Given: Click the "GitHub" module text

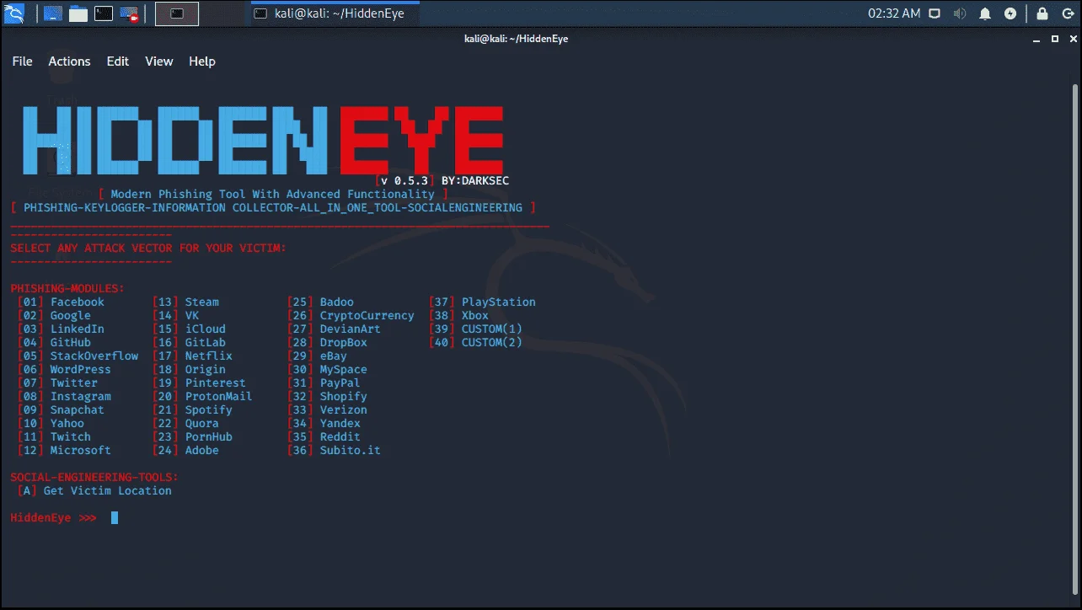Looking at the screenshot, I should (71, 343).
